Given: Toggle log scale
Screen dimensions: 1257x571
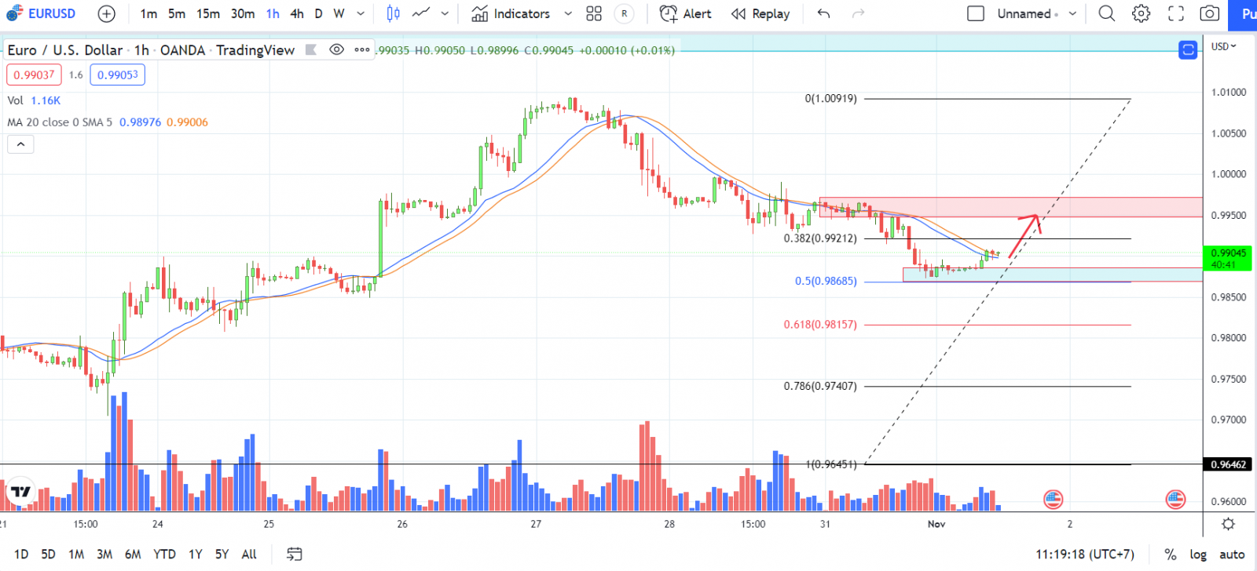Looking at the screenshot, I should 1198,555.
